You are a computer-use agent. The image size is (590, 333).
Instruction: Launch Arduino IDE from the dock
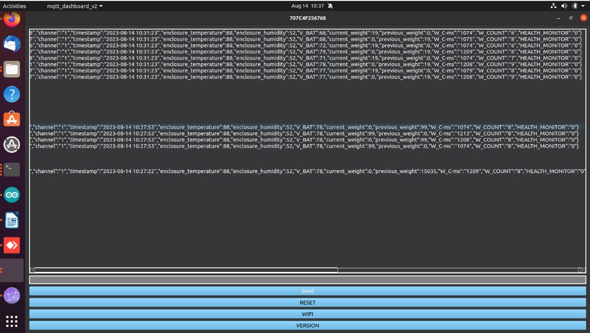(x=12, y=195)
